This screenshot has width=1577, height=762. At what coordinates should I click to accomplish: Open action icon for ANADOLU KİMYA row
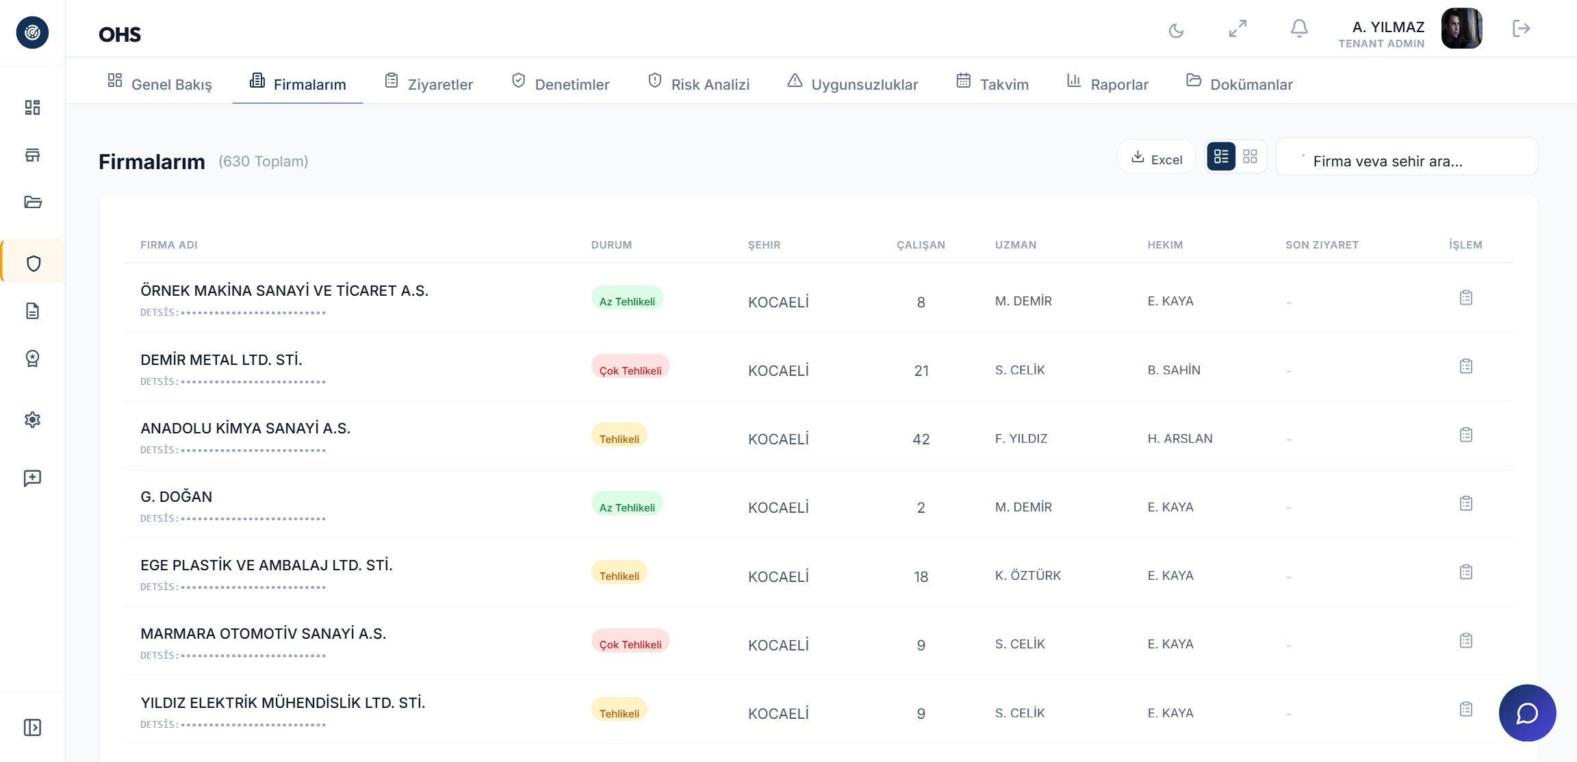click(x=1465, y=435)
